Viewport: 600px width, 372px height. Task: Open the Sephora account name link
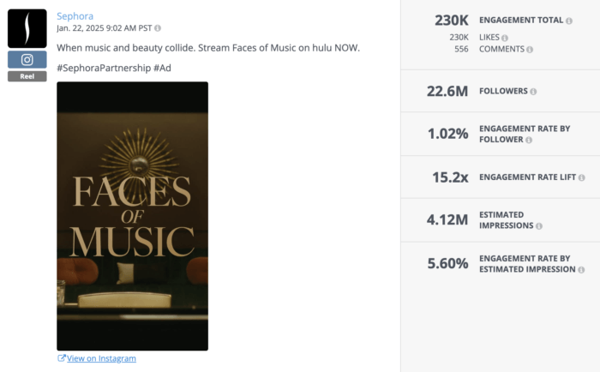click(x=75, y=16)
